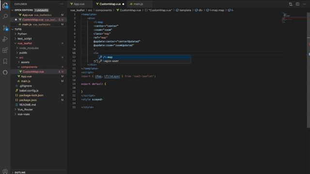310x174 pixels.
Task: Open the Accounts icon at bottom
Action: point(5,171)
